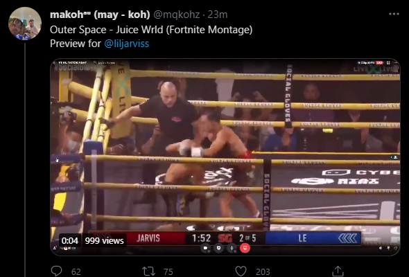Viewport: 409px width, 277px height.
Task: Like the tweet with the heart icon
Action: click(x=241, y=271)
